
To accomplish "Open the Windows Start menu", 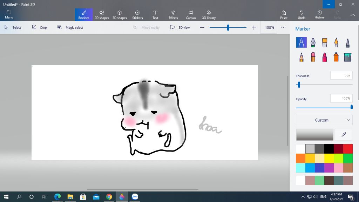I will (x=6, y=197).
